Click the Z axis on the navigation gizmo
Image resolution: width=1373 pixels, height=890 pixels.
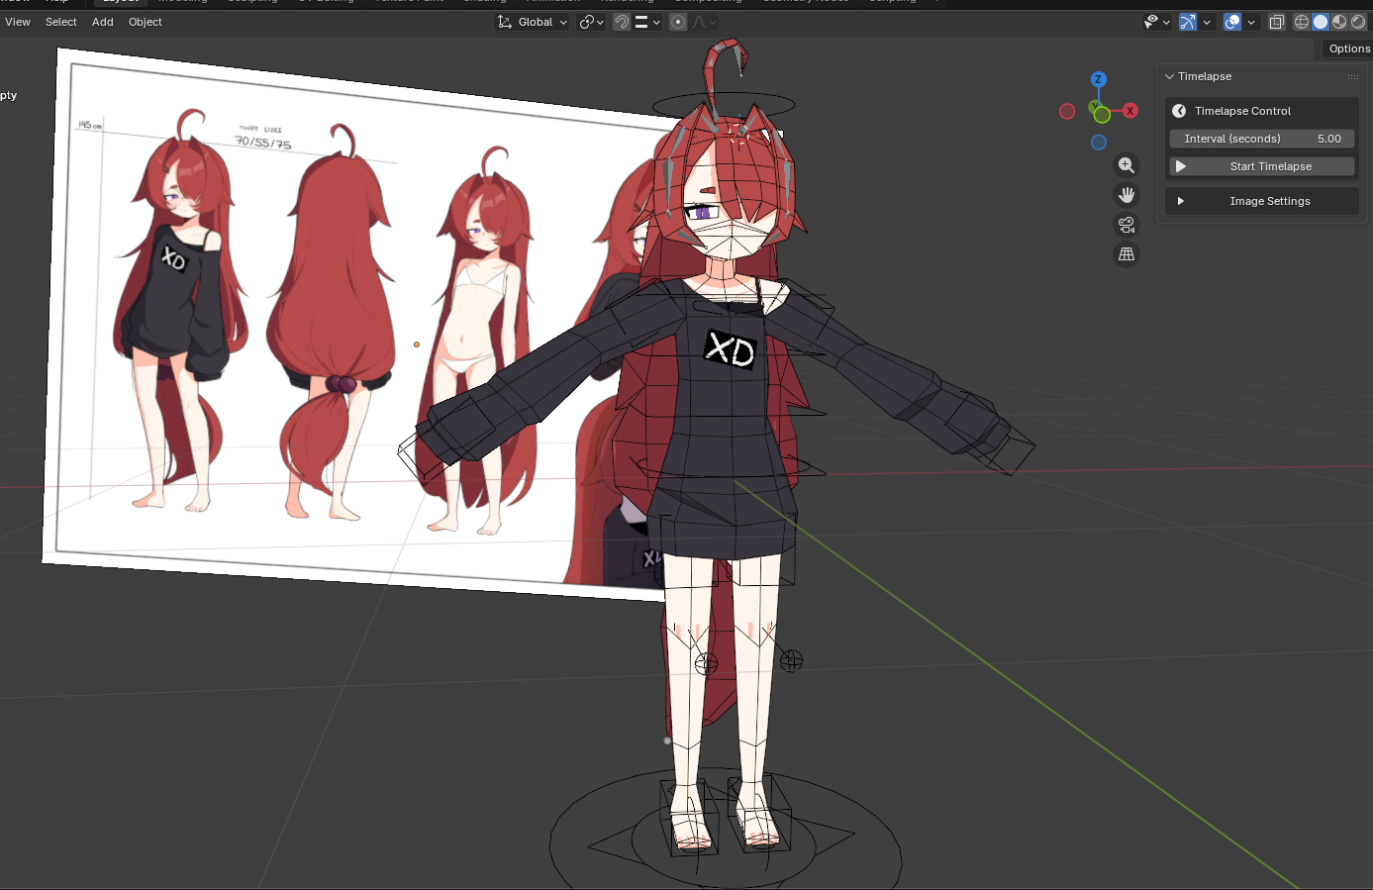tap(1098, 79)
